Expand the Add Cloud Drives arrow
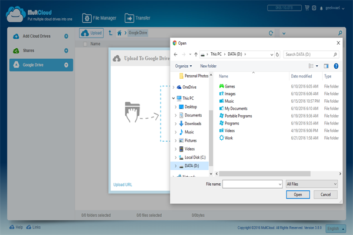 pyautogui.click(x=66, y=36)
